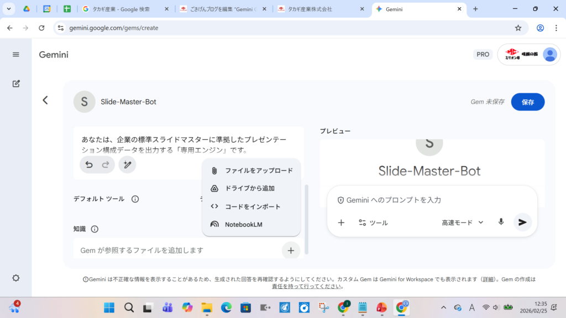Image resolution: width=566 pixels, height=318 pixels.
Task: Show info about デフォルト ツール
Action: point(135,199)
